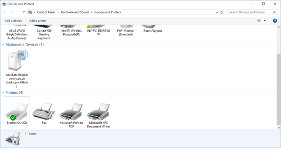Click the Corsair K65 Gaming Keyboard label

[44, 35]
